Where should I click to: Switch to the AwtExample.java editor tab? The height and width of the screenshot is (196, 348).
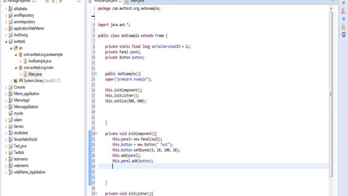click(105, 1)
